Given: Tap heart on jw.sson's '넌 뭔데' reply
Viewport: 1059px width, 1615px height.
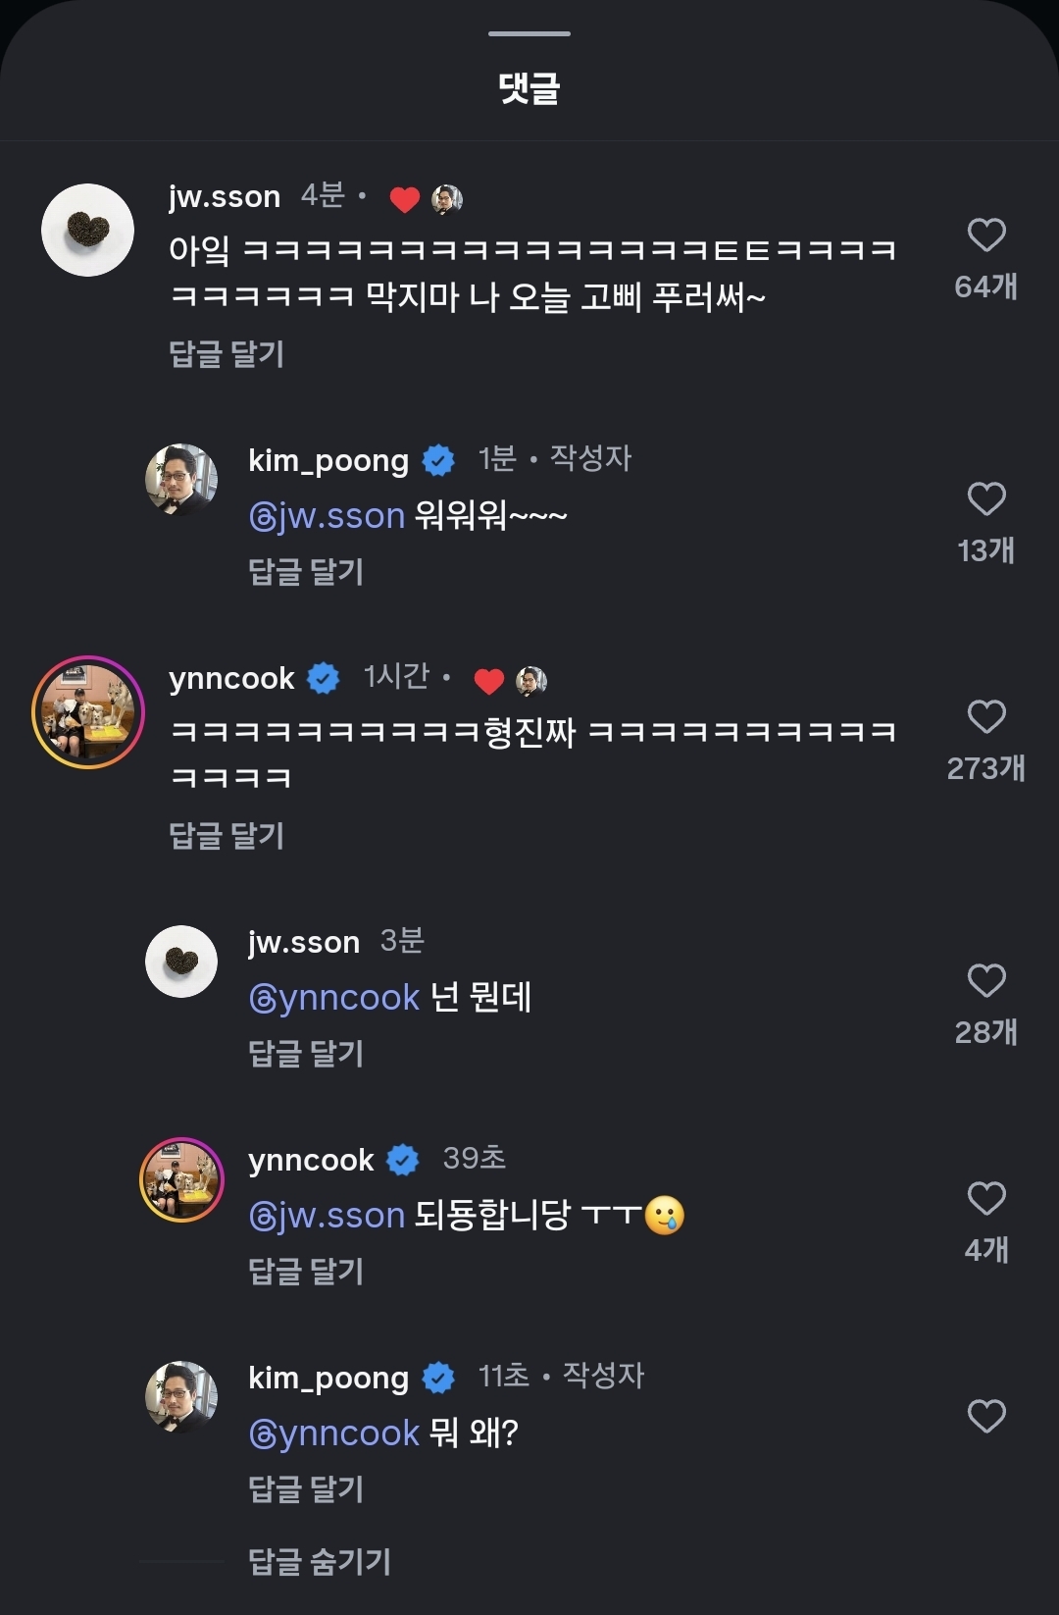Looking at the screenshot, I should 985,981.
